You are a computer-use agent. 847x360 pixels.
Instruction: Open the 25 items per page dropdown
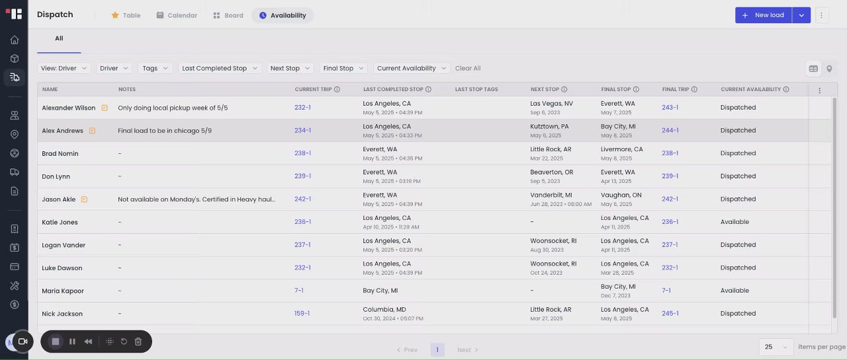pos(776,347)
